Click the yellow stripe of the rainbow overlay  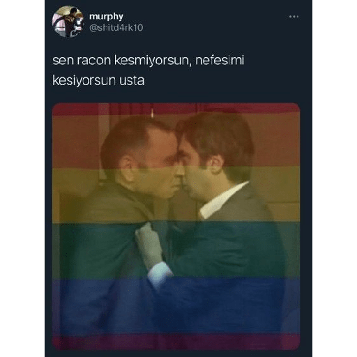tap(176, 195)
